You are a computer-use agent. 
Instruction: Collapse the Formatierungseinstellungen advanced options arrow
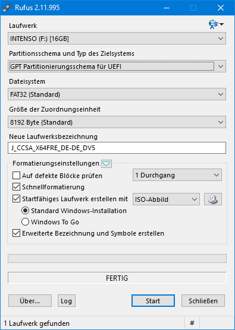tap(106, 164)
